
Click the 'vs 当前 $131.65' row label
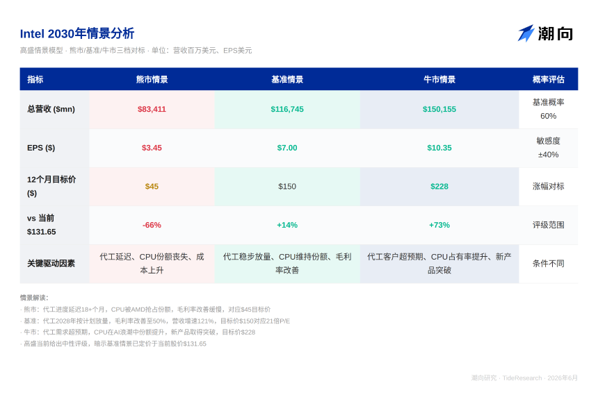(x=41, y=225)
